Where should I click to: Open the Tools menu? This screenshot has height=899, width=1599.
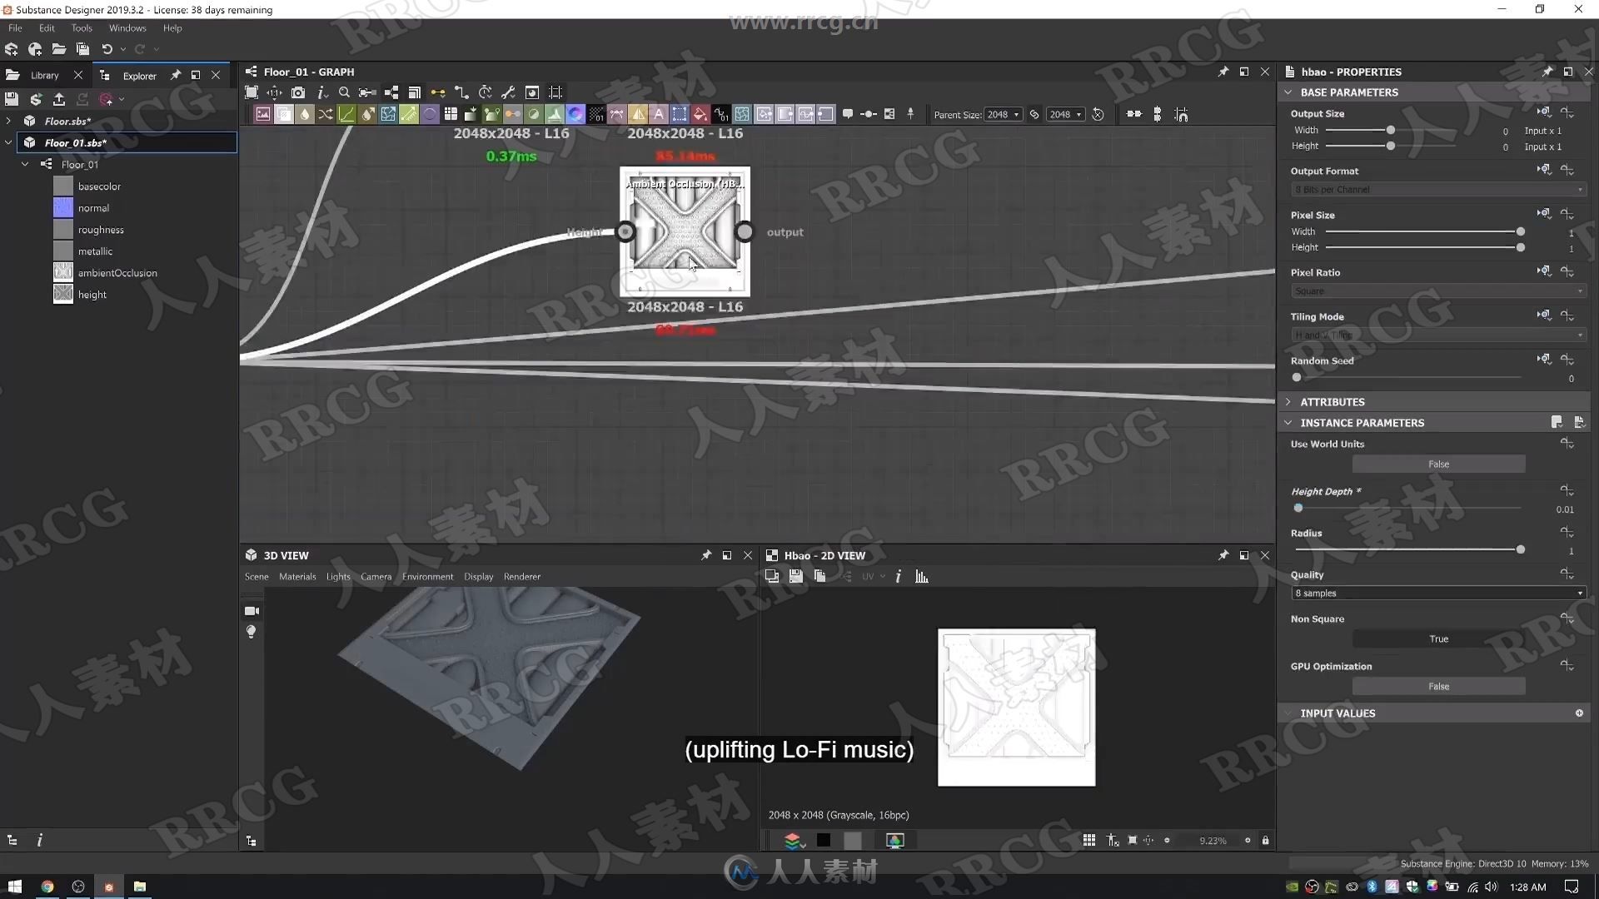click(x=82, y=28)
